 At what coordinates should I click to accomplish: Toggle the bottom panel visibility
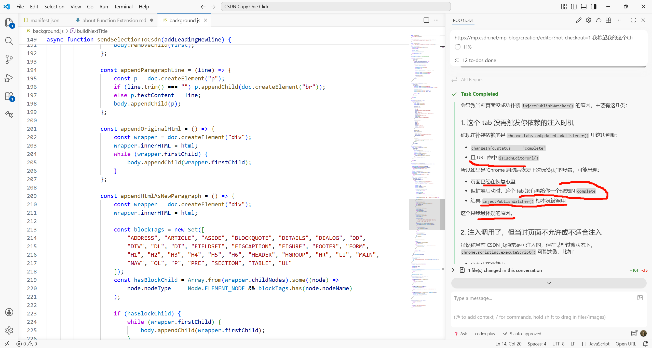tap(584, 7)
